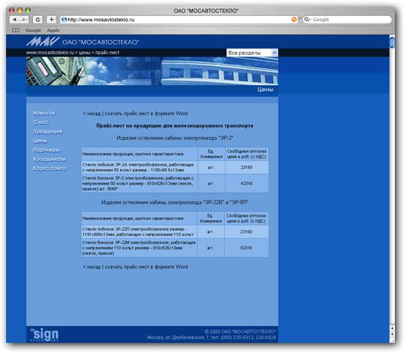Go back with the Safari back arrow

click(14, 20)
